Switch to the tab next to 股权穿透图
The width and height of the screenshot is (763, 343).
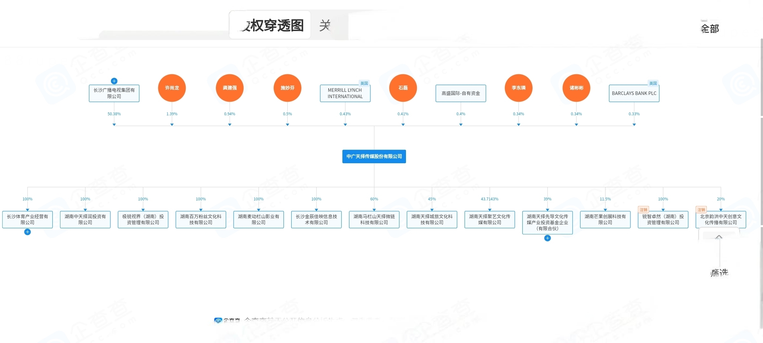point(326,25)
